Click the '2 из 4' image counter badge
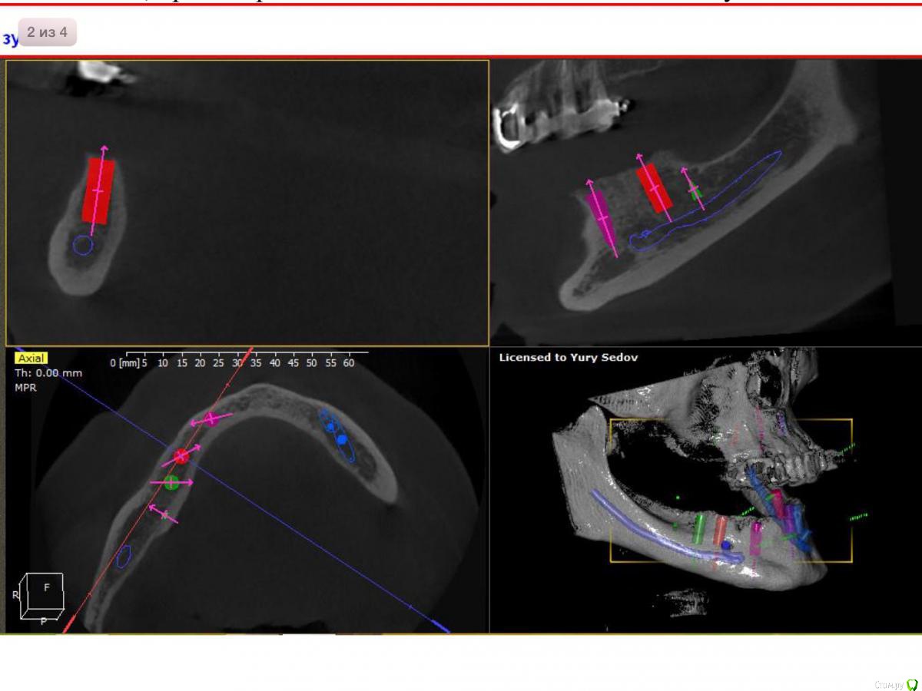 point(47,33)
